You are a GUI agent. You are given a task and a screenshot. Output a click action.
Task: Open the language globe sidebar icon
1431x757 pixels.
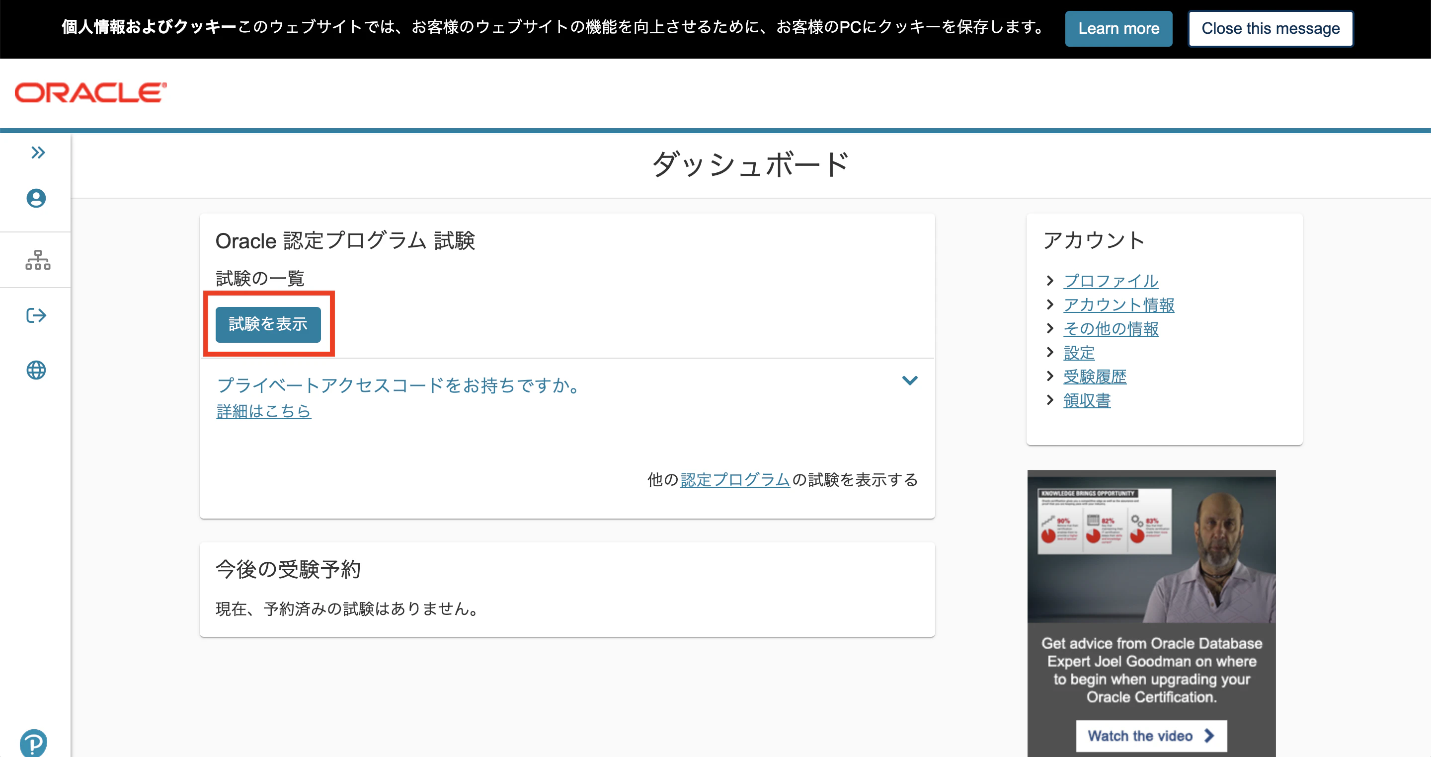point(36,370)
